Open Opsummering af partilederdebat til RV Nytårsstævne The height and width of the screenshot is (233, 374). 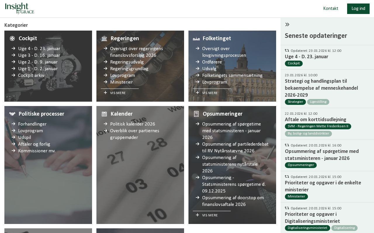pos(235,147)
